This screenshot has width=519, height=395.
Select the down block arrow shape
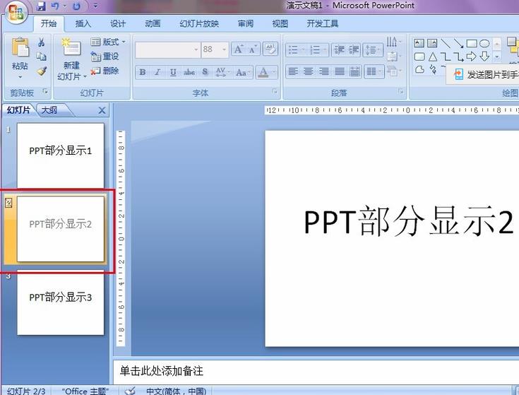click(x=484, y=57)
